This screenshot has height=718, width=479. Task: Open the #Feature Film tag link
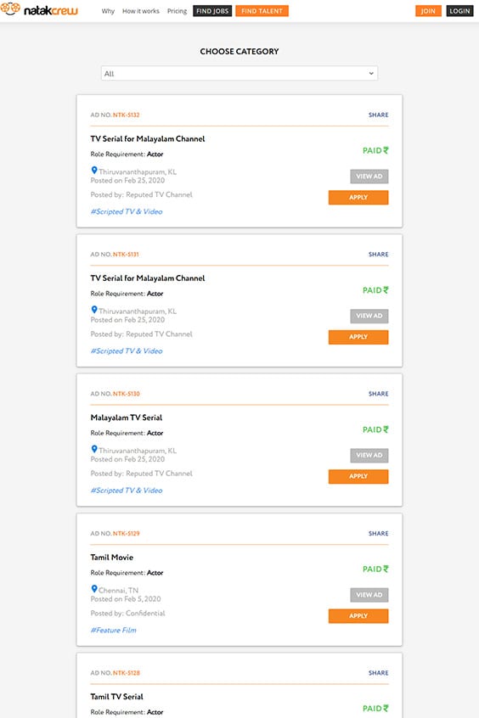click(x=113, y=630)
